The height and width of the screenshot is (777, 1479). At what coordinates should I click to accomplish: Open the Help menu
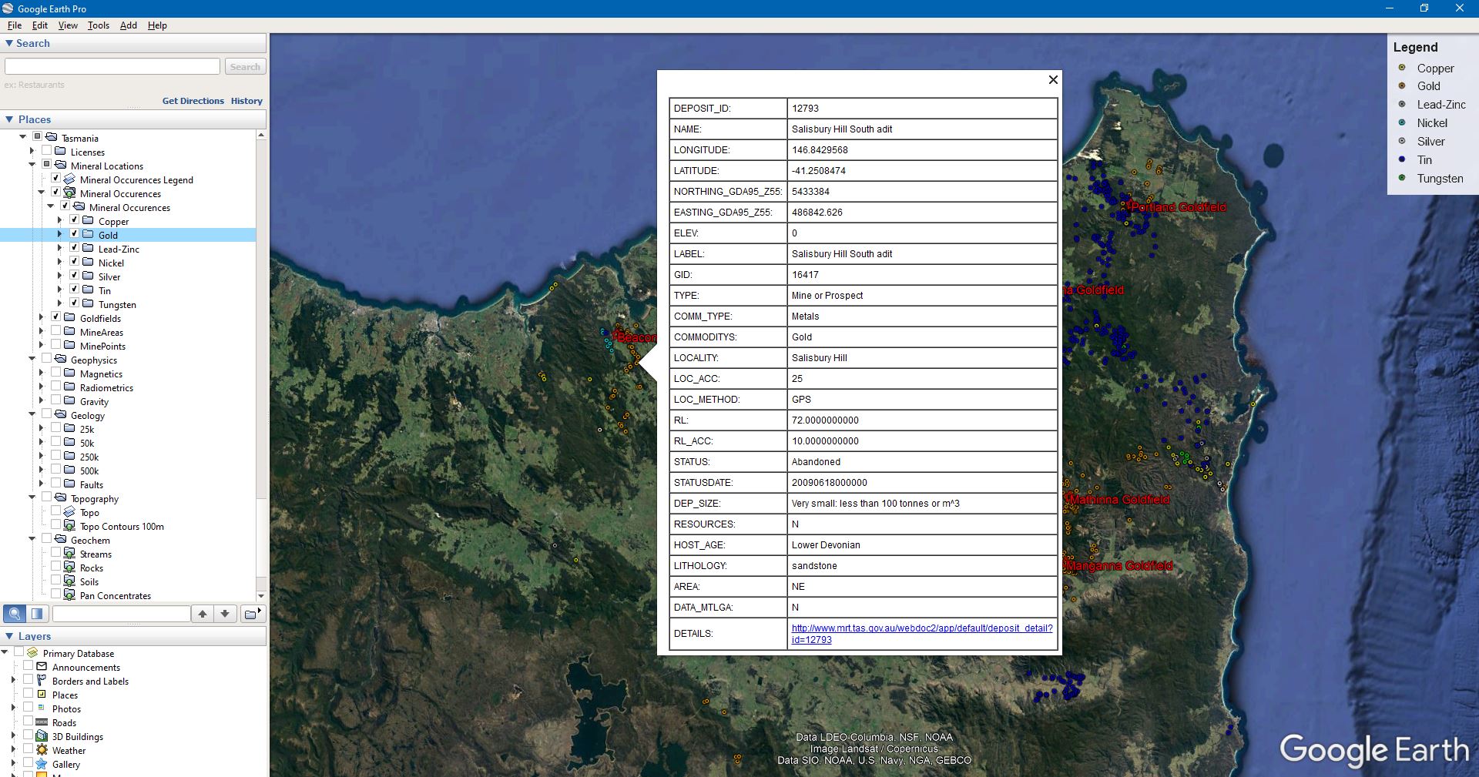[x=157, y=25]
